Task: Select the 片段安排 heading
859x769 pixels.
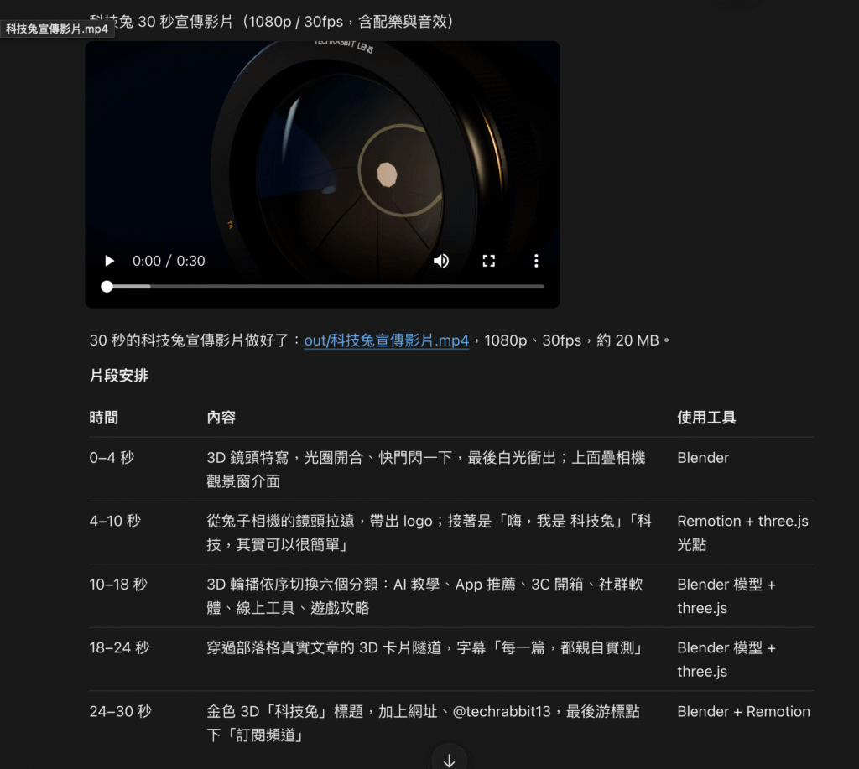Action: (x=119, y=376)
